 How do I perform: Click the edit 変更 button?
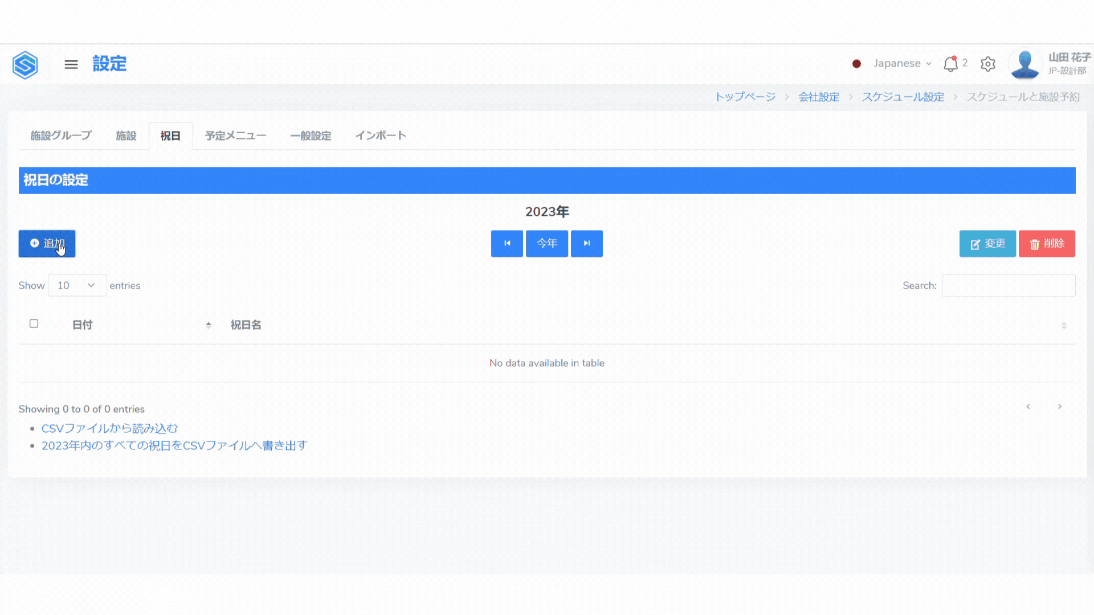(987, 244)
